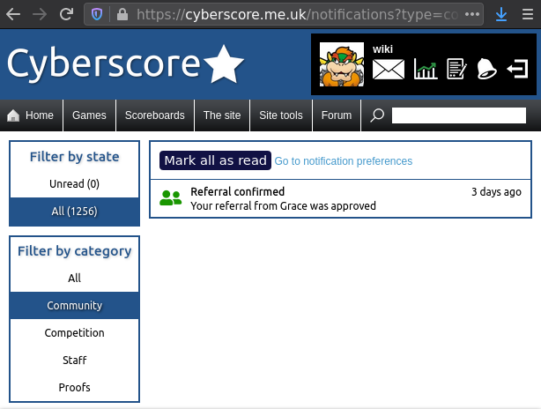Click the Home house icon
The width and height of the screenshot is (541, 409).
[13, 115]
